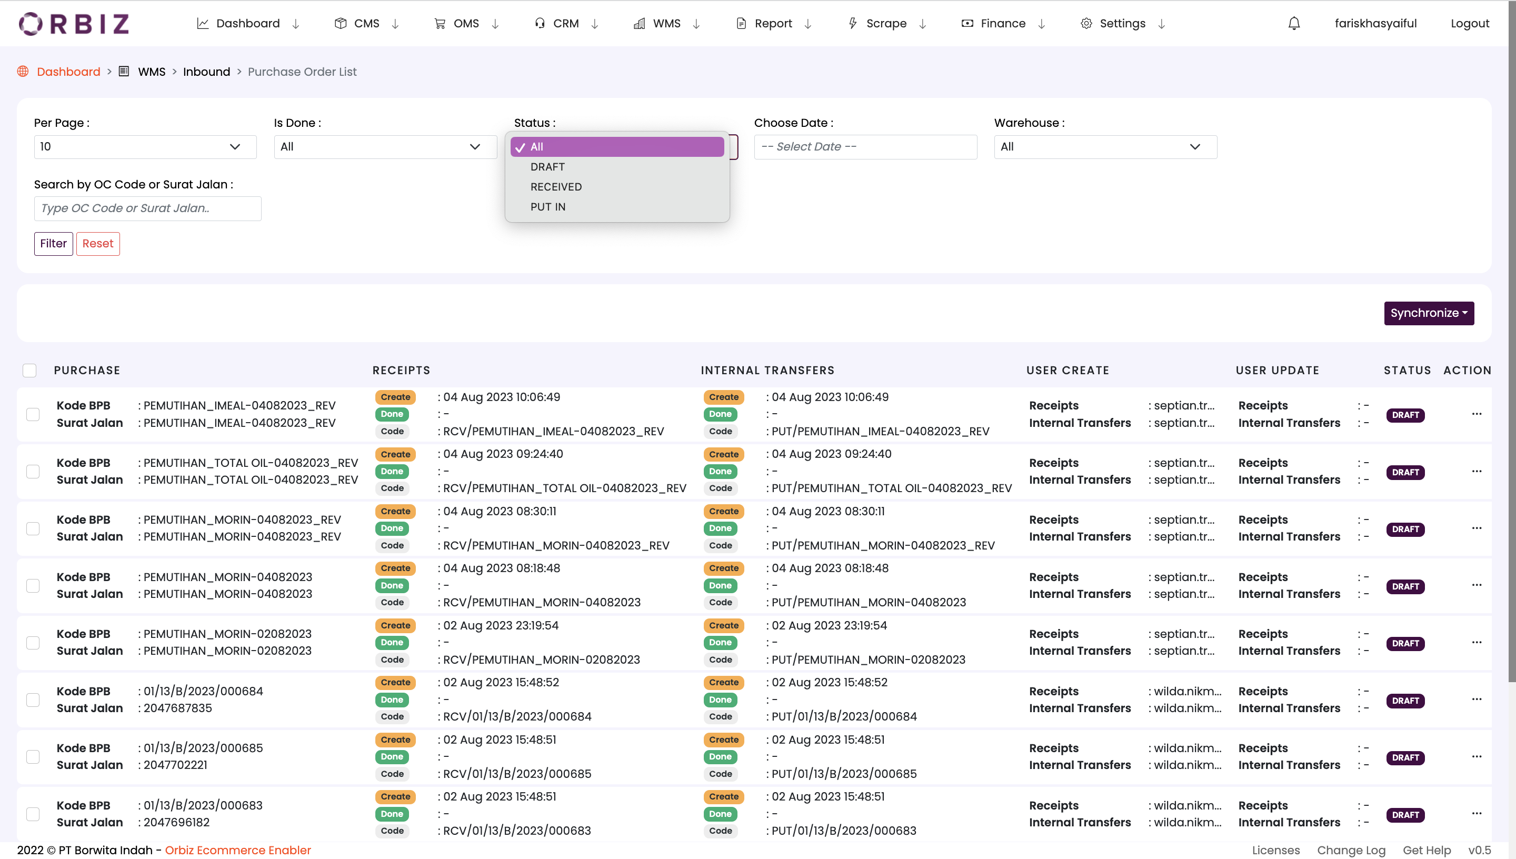Click the ORBIZ logo
Viewport: 1516px width, 859px height.
click(x=74, y=24)
